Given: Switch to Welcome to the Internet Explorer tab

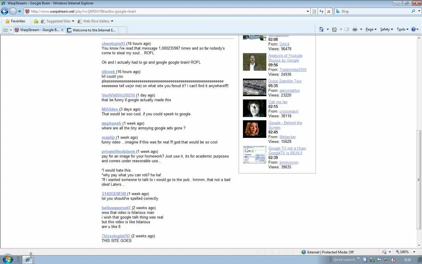Looking at the screenshot, I should point(92,30).
